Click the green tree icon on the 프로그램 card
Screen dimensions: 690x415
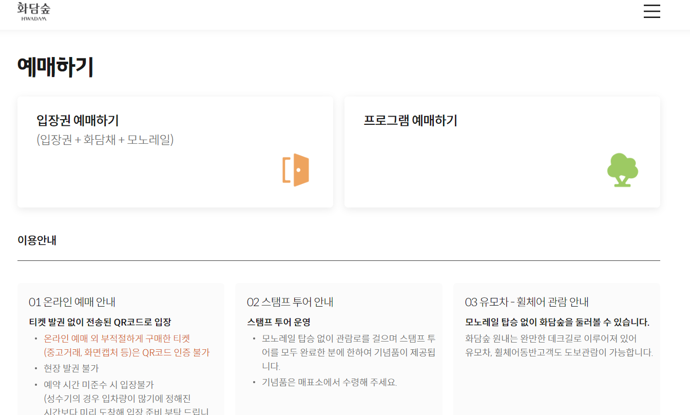pos(622,170)
